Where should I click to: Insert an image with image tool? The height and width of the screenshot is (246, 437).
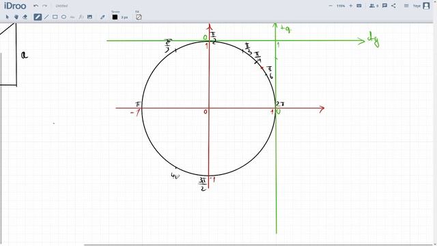(89, 17)
